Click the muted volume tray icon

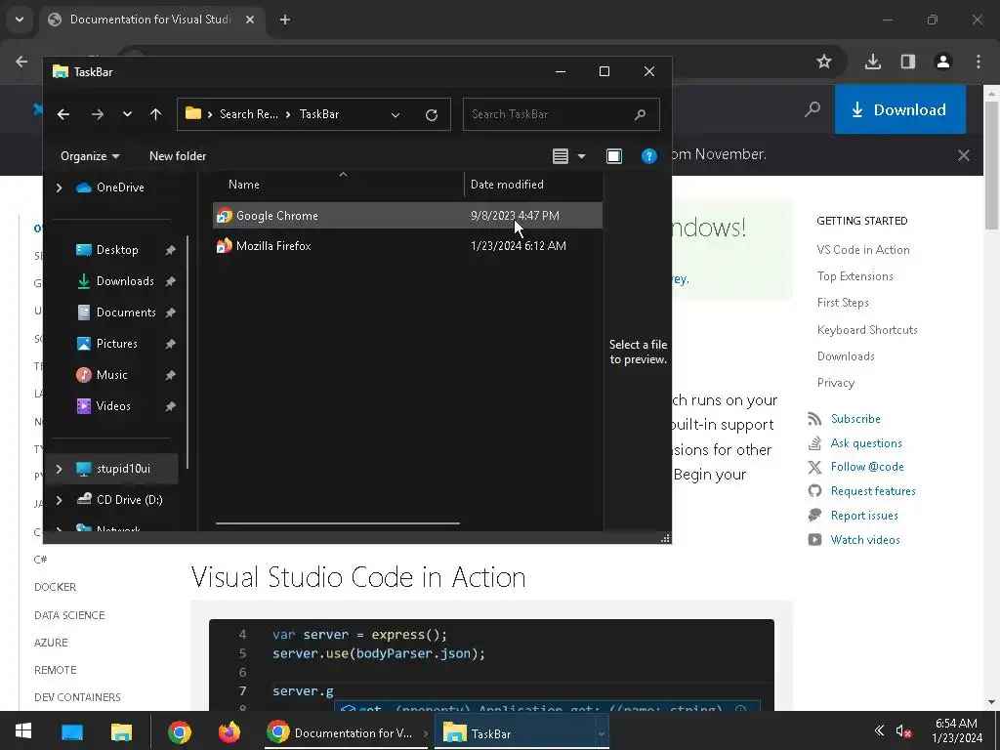click(x=903, y=731)
